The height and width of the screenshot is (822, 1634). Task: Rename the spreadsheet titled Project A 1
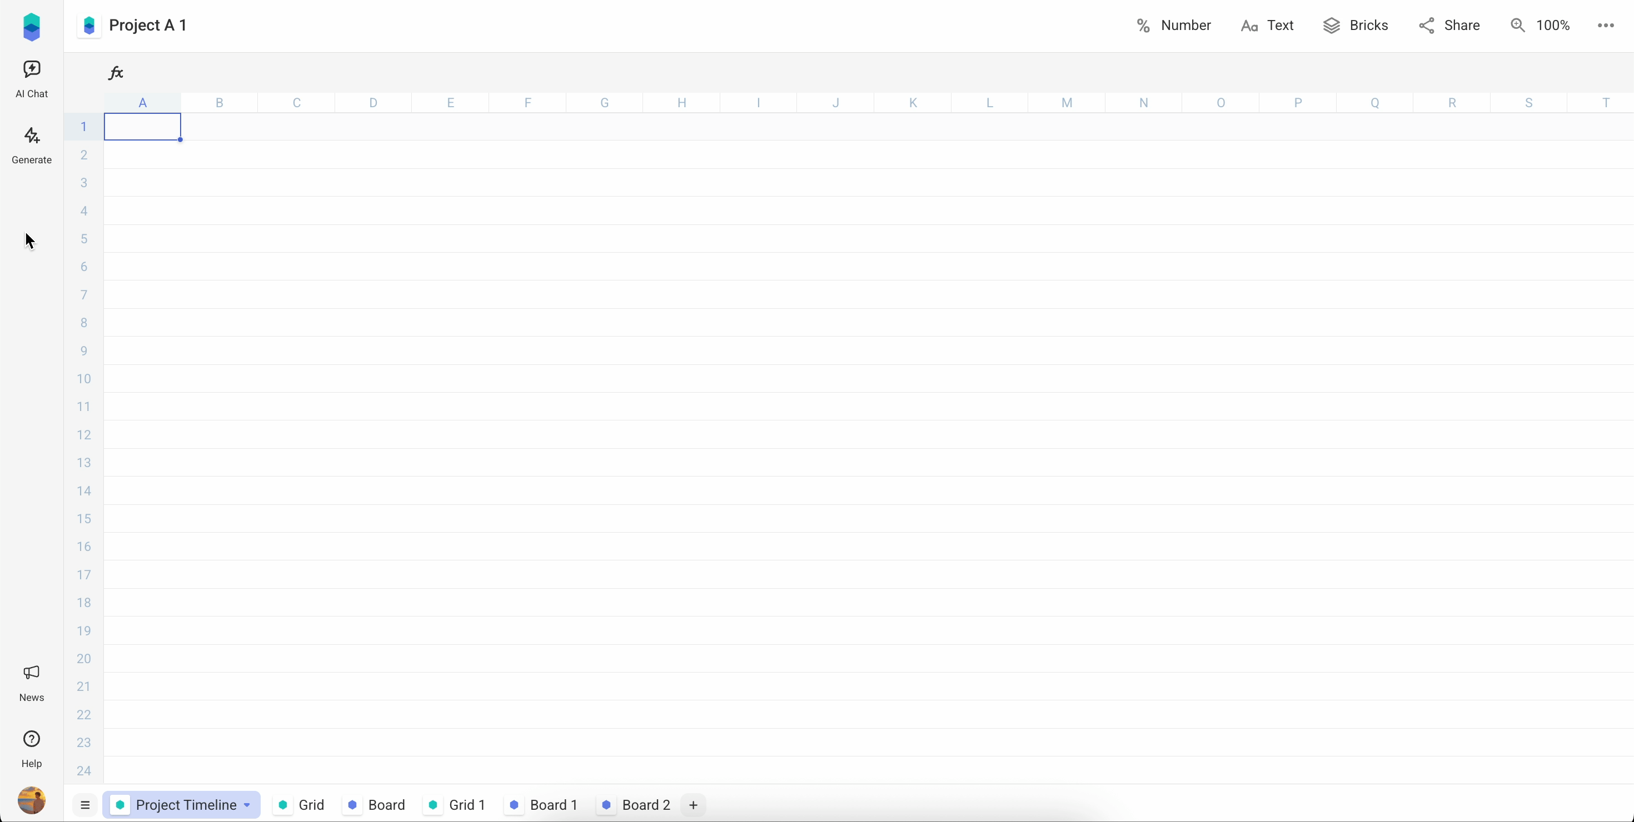click(148, 26)
